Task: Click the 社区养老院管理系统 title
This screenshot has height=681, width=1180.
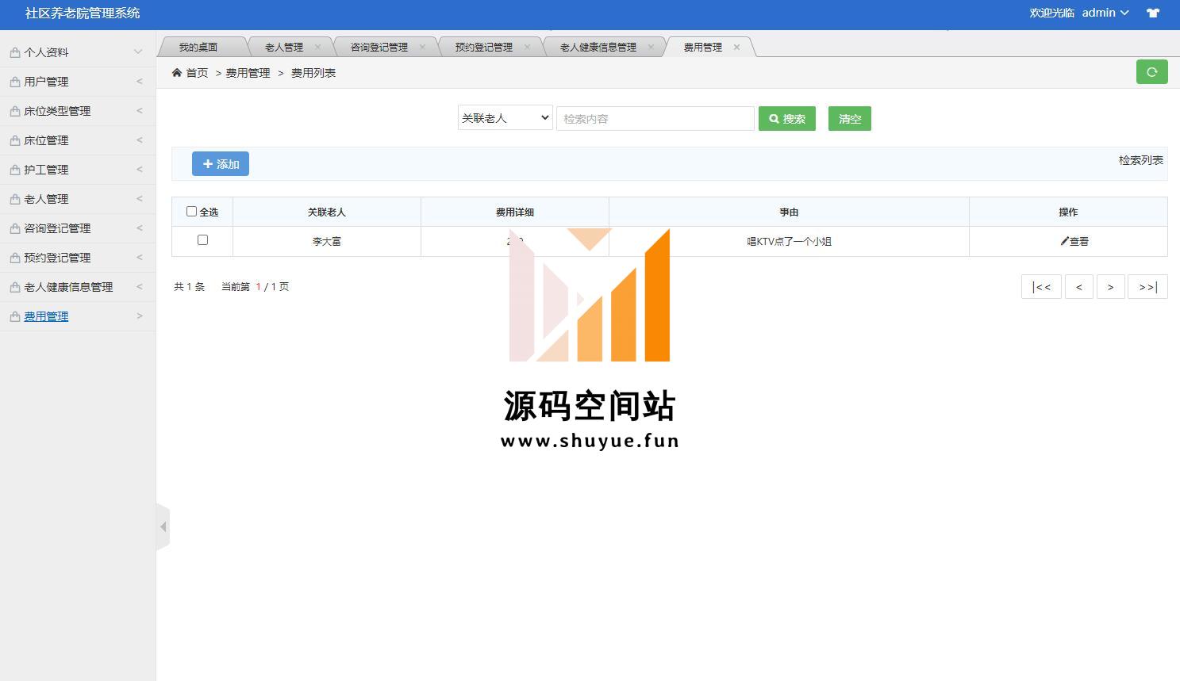Action: 83,13
